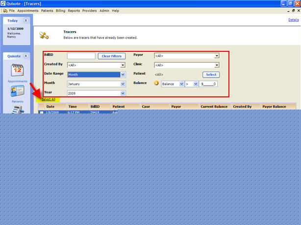The image size is (301, 225).
Task: Sort by the BillID column header
Action: click(x=100, y=107)
